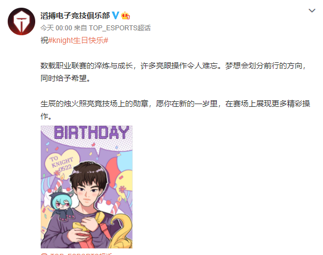This screenshot has height=255, width=323.
Task: Click the teal-haired chibi character in artwork
Action: pos(62,204)
